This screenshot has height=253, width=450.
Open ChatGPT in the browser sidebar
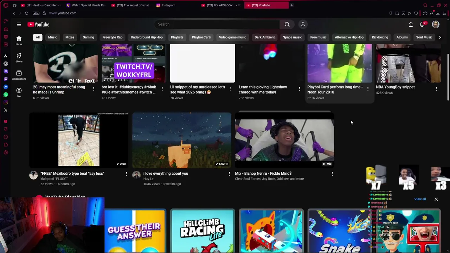[6, 64]
